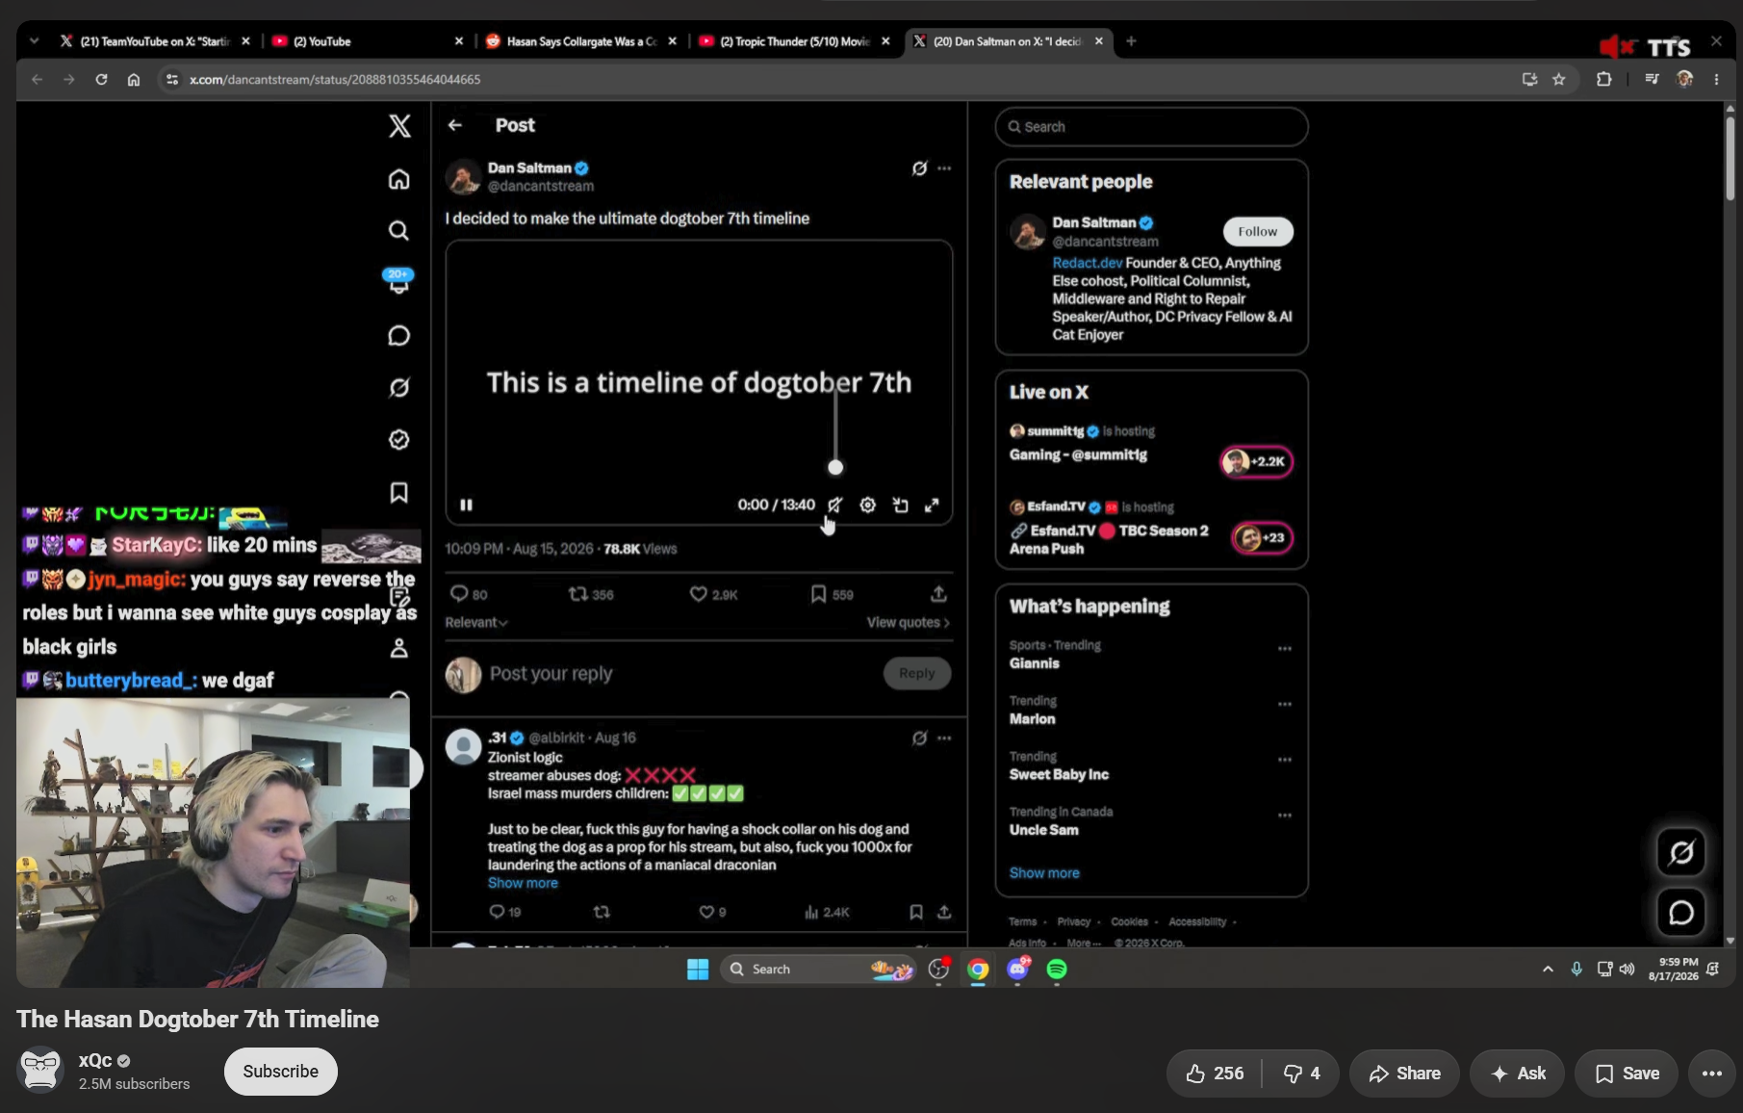This screenshot has width=1743, height=1113.
Task: Open more options for Sweet Baby Inc trend
Action: pyautogui.click(x=1284, y=761)
